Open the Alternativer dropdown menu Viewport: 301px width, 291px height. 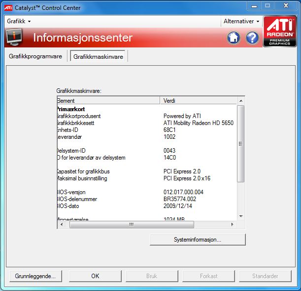point(241,21)
